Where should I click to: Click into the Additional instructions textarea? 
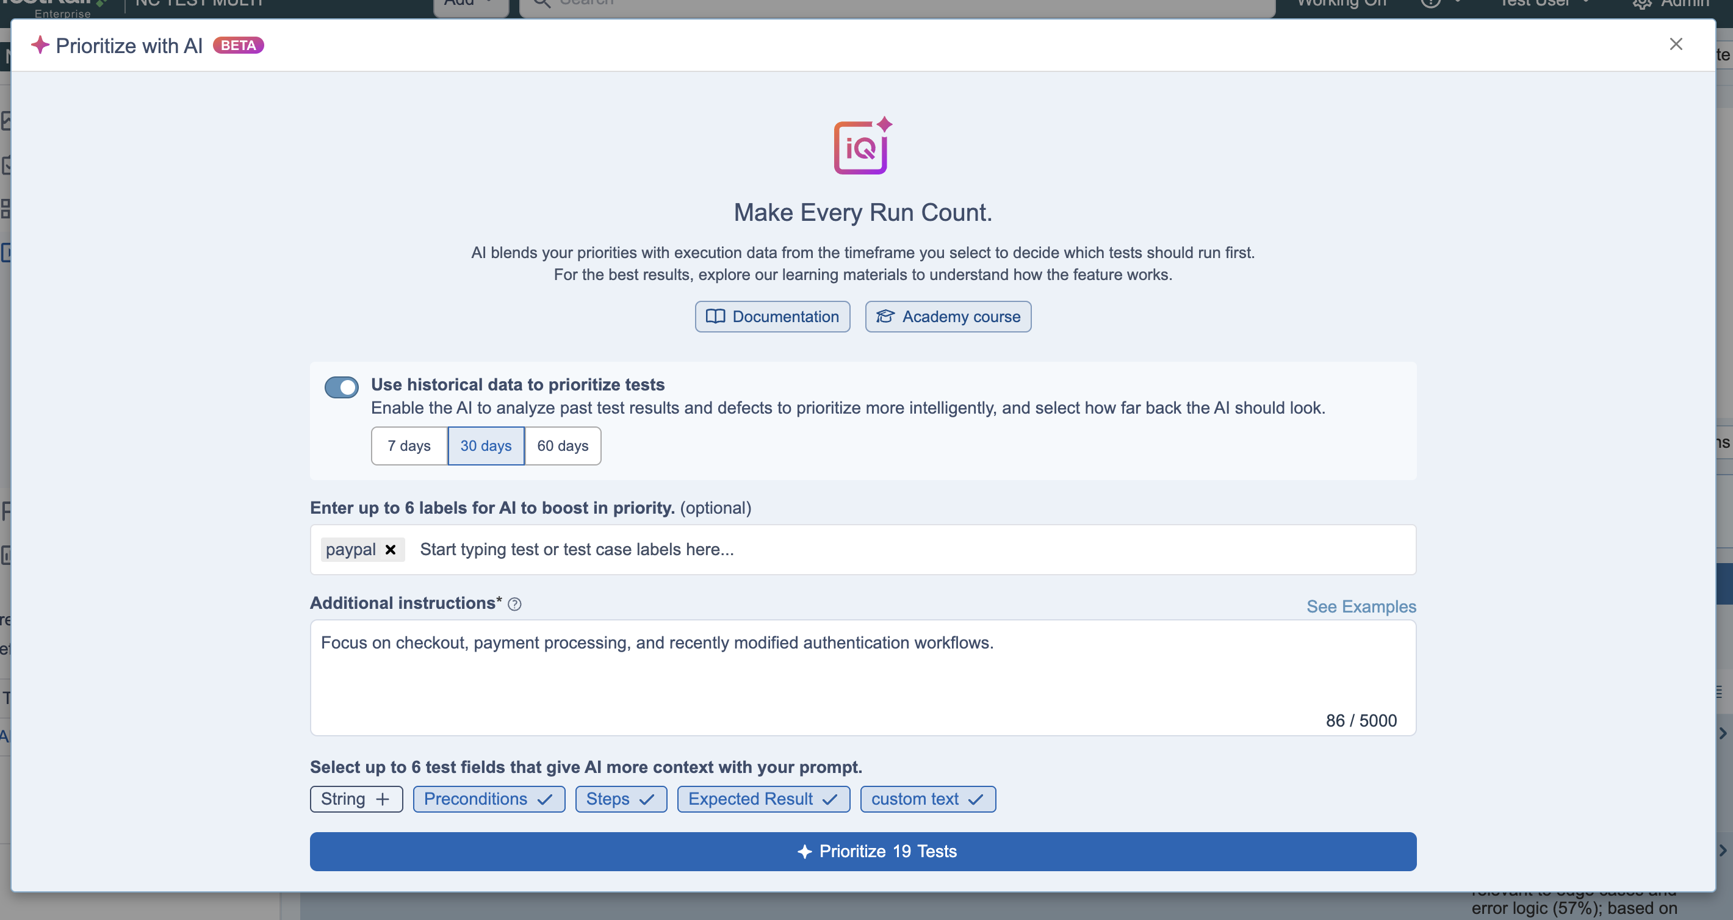pyautogui.click(x=863, y=678)
